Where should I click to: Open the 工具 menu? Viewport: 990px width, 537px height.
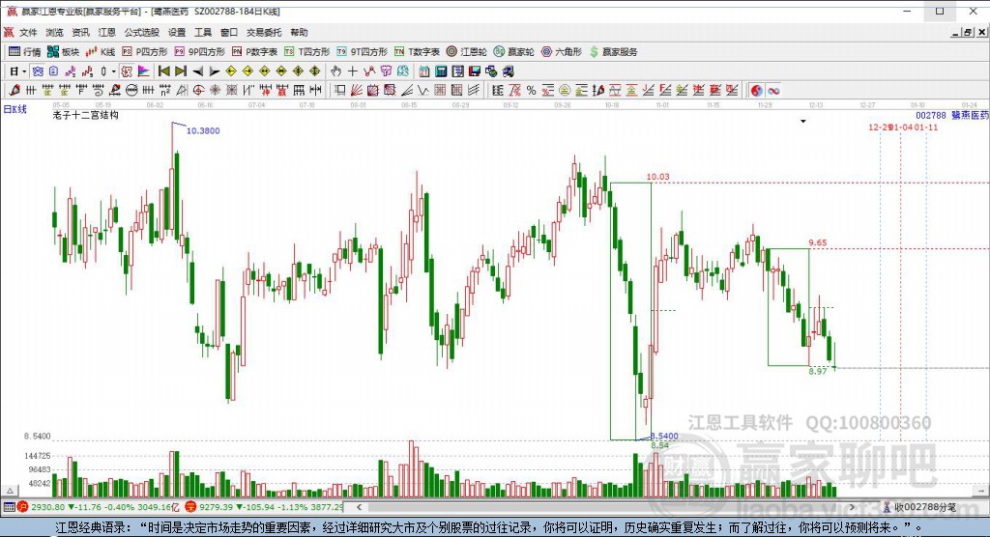203,32
